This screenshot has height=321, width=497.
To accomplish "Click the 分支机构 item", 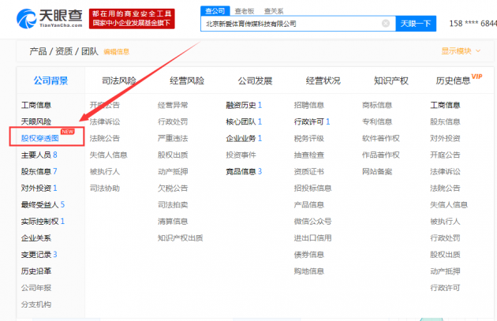I will [x=36, y=304].
